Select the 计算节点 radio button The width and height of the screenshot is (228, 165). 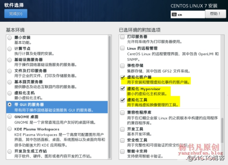click(10, 49)
